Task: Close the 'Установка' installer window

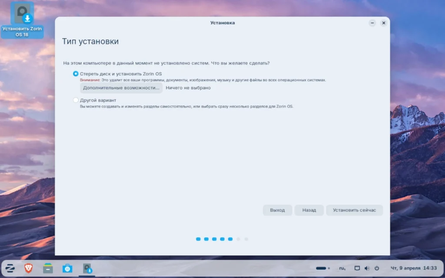Action: click(x=384, y=23)
